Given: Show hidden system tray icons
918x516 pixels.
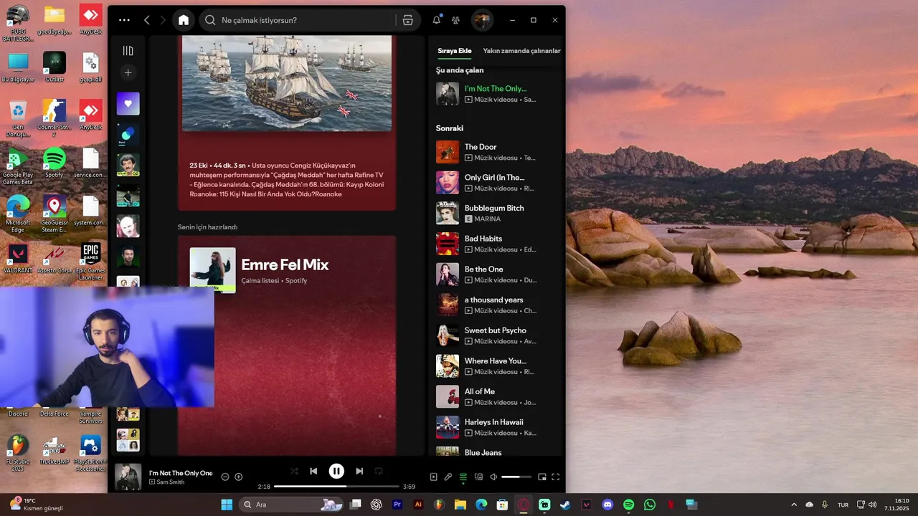Looking at the screenshot, I should click(x=793, y=505).
